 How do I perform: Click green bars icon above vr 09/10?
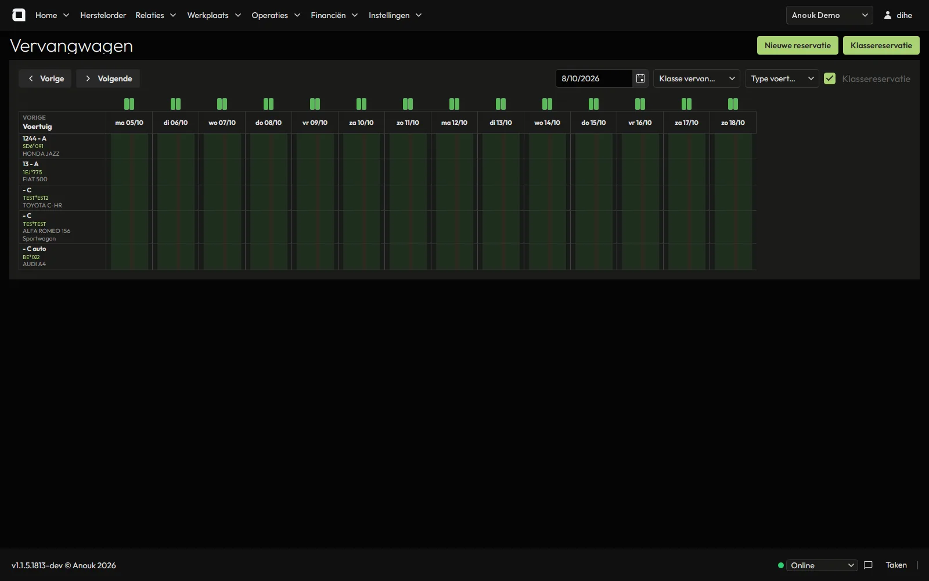[315, 104]
